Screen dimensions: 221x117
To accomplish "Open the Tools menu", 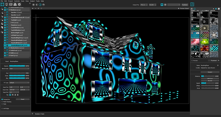I will click(37, 1).
